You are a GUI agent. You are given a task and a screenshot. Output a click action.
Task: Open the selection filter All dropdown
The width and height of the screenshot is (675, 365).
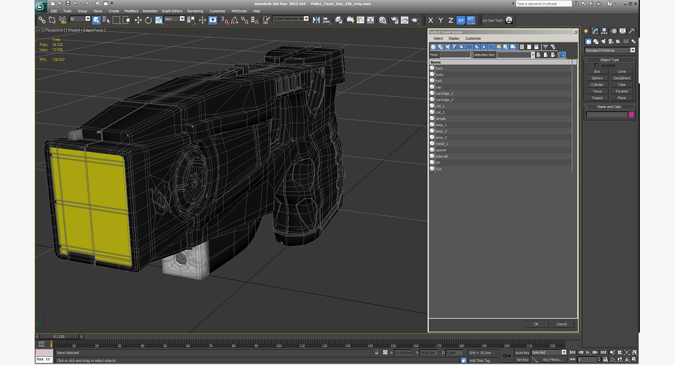80,19
